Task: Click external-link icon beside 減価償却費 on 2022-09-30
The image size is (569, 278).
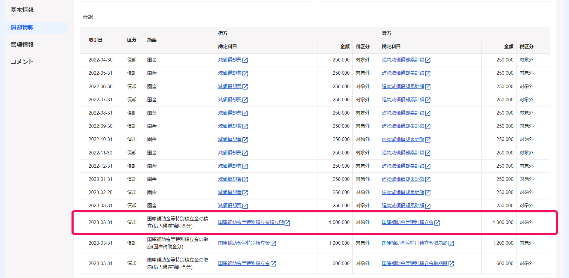Action: 245,126
